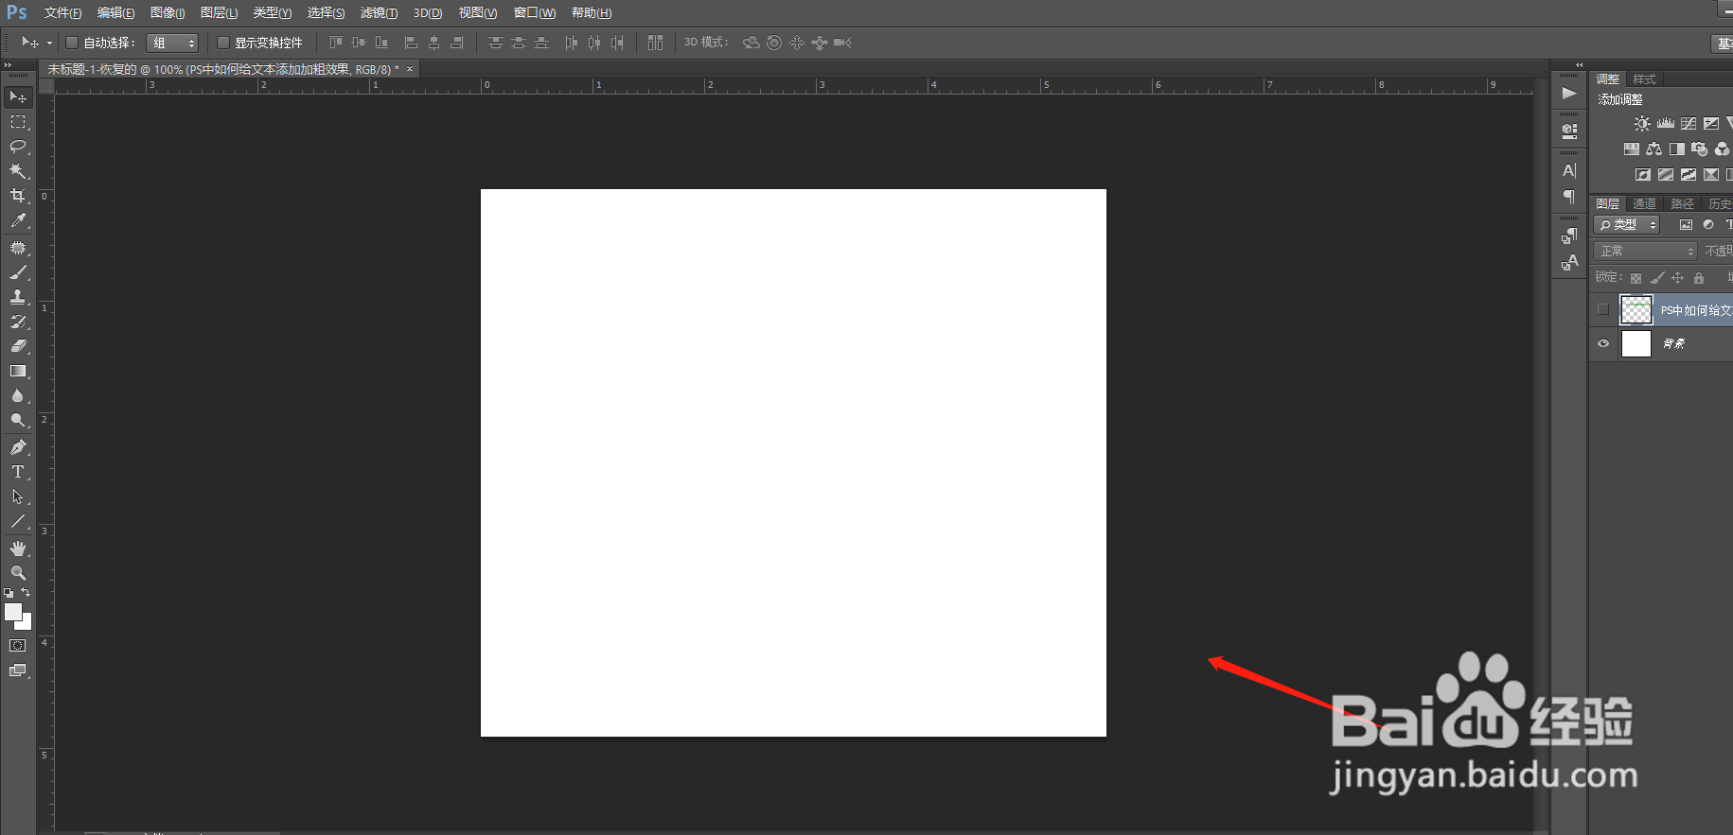Switch to the 通道 tab
The height and width of the screenshot is (835, 1733).
tap(1645, 204)
